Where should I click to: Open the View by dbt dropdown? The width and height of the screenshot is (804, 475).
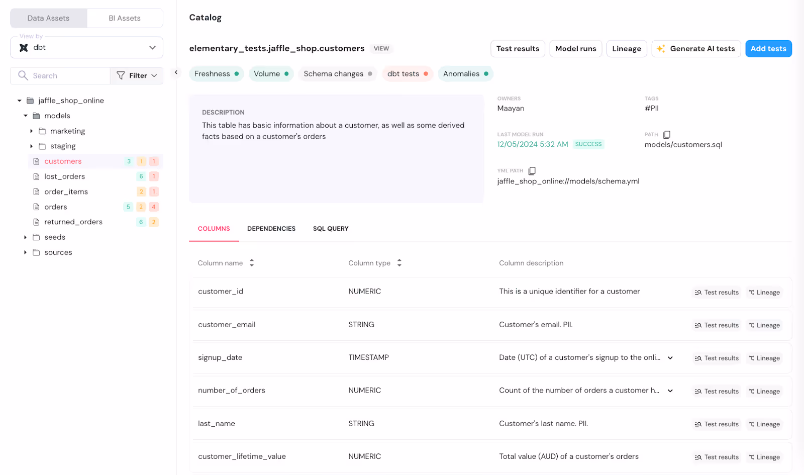coord(152,47)
